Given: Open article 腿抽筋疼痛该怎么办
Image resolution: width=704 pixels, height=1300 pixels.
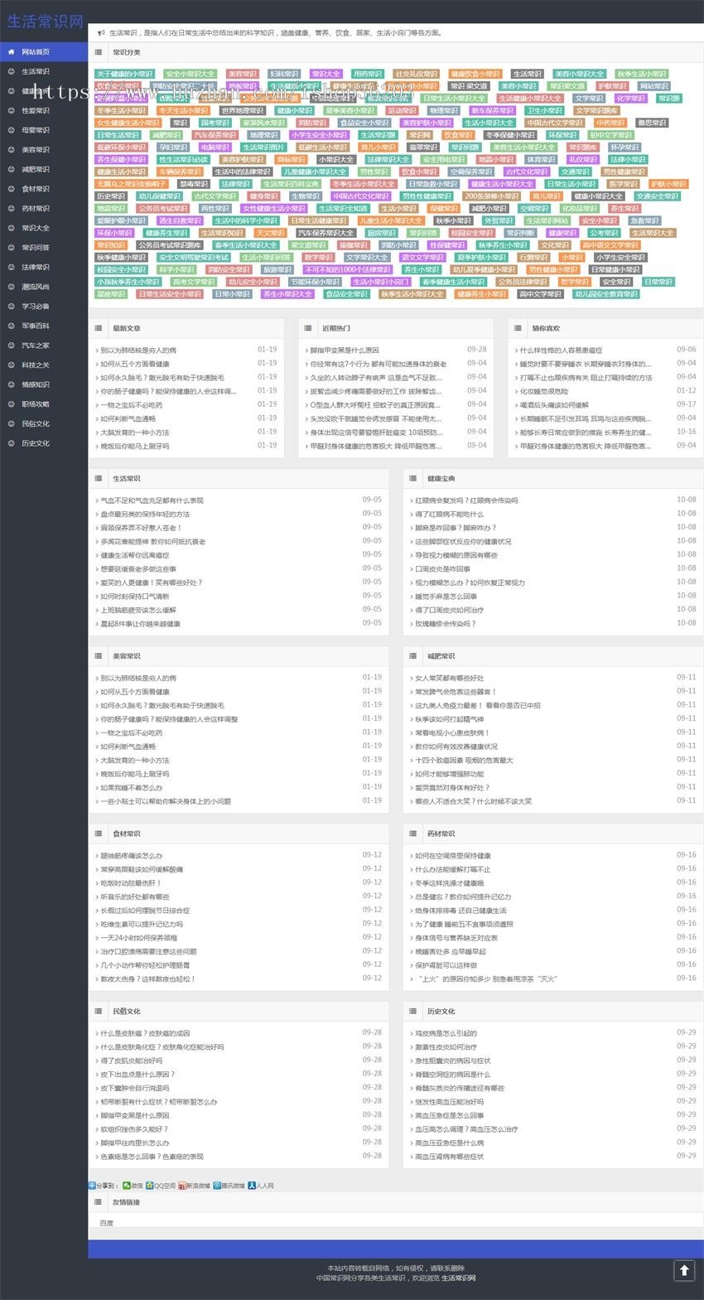Looking at the screenshot, I should [131, 855].
